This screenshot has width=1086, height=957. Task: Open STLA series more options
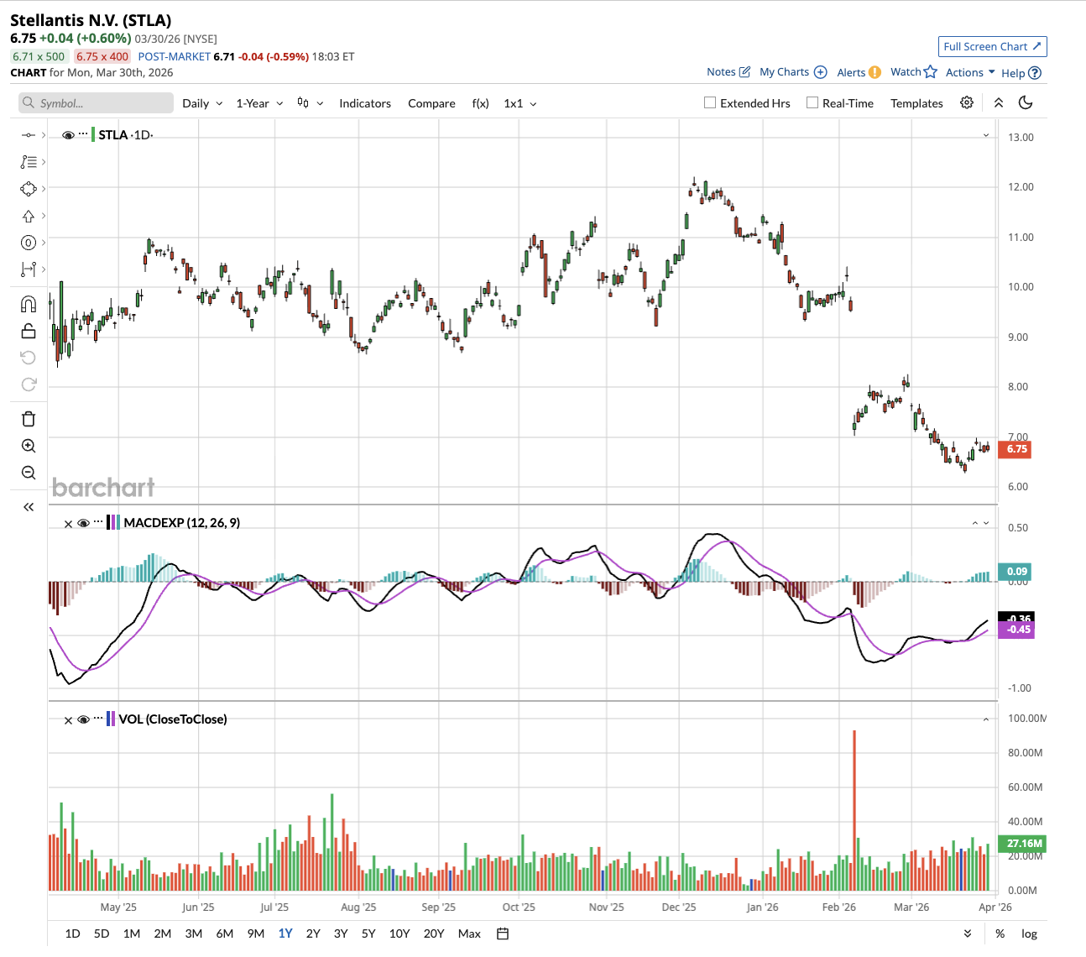(x=83, y=134)
